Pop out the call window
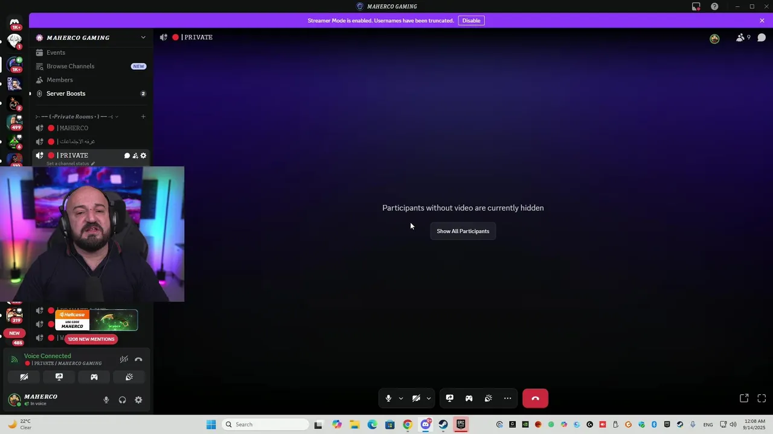Screen dimensions: 773x434 (744, 398)
